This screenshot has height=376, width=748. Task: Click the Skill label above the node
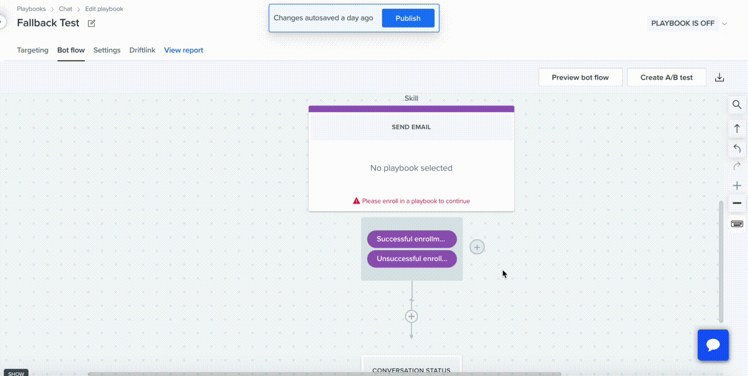click(x=412, y=98)
